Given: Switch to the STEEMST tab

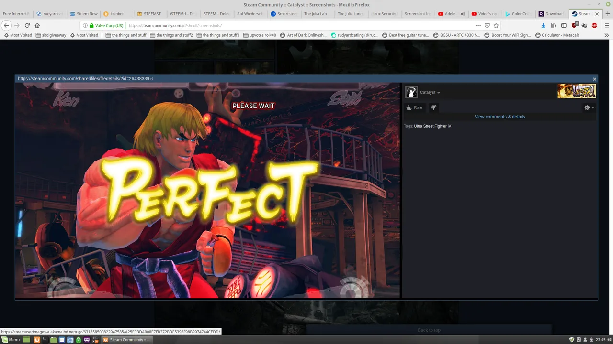Looking at the screenshot, I should pos(150,14).
